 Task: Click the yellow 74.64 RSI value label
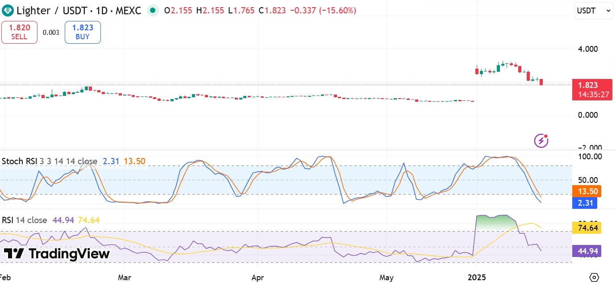click(587, 228)
